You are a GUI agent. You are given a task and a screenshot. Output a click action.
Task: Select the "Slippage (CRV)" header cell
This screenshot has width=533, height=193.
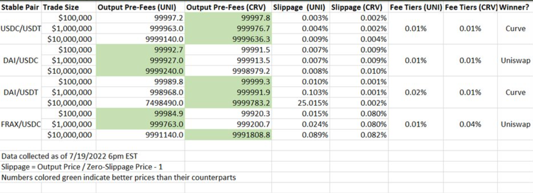pyautogui.click(x=357, y=7)
